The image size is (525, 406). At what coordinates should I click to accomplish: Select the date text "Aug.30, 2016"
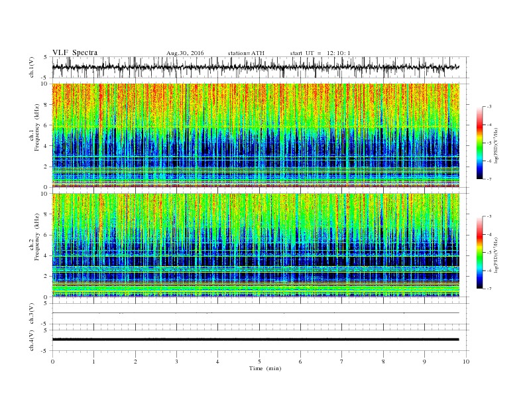(185, 53)
